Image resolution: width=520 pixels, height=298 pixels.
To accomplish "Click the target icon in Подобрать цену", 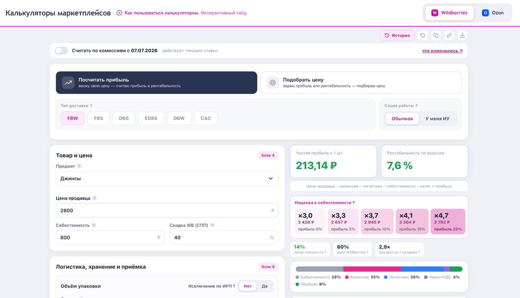I will tap(273, 82).
